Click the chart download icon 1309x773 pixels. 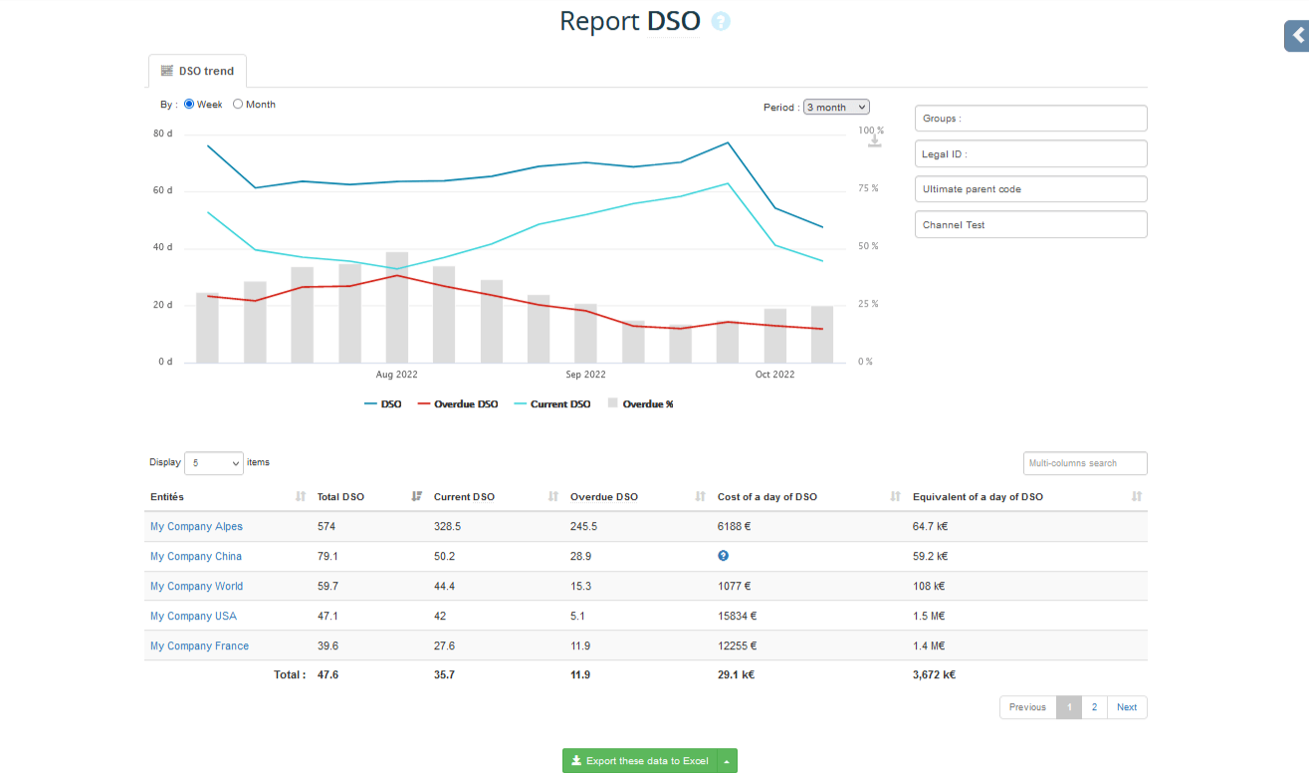coord(874,140)
